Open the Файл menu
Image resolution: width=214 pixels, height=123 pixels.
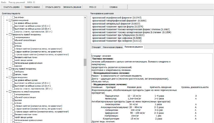click(4, 2)
